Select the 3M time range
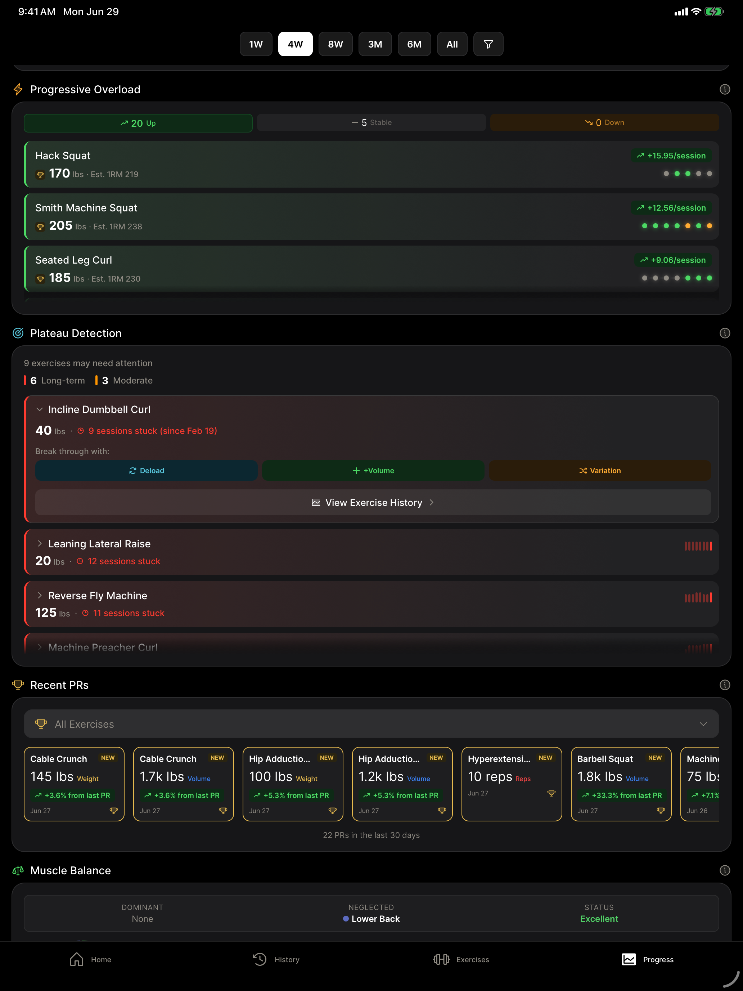The height and width of the screenshot is (991, 743). (x=375, y=44)
